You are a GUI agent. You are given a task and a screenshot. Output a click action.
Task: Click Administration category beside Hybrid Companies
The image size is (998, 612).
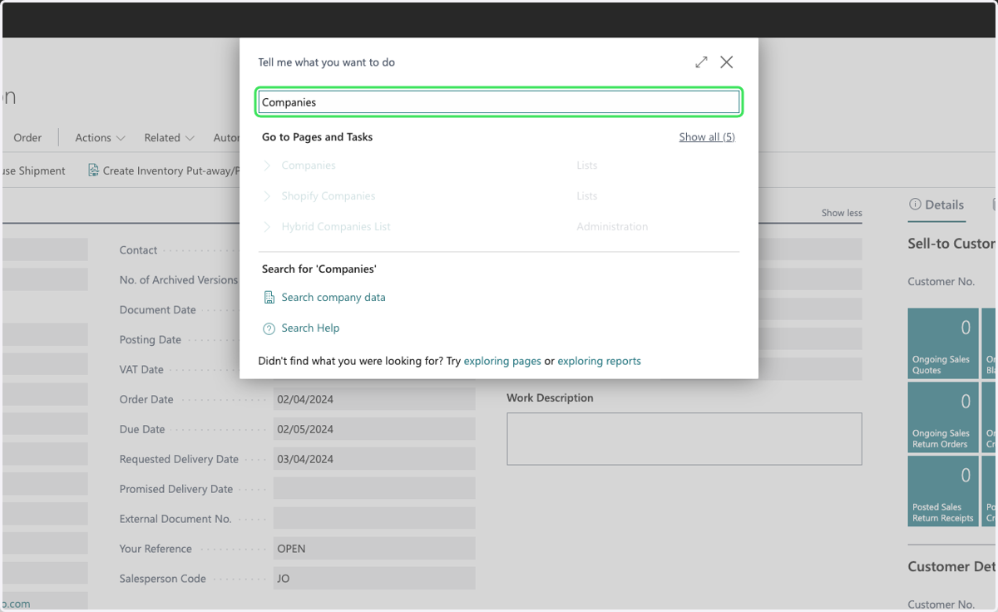[x=612, y=226]
